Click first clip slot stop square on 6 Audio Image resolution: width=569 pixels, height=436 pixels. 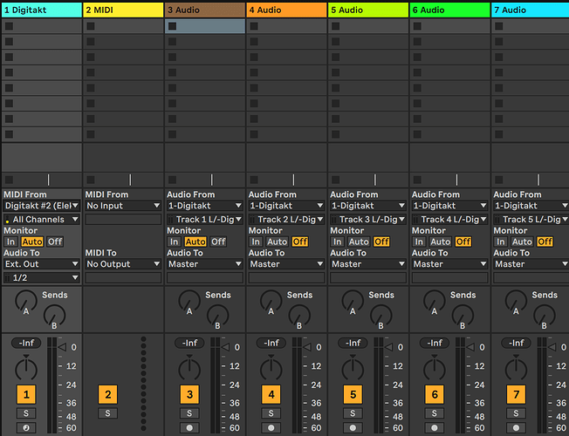[417, 26]
